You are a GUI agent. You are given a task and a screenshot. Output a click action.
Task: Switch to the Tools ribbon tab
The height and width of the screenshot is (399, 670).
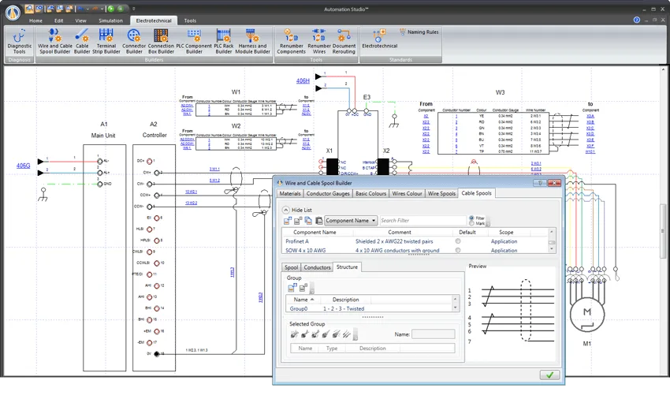pyautogui.click(x=190, y=21)
